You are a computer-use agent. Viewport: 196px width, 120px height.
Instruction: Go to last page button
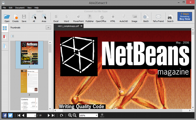coord(53,115)
